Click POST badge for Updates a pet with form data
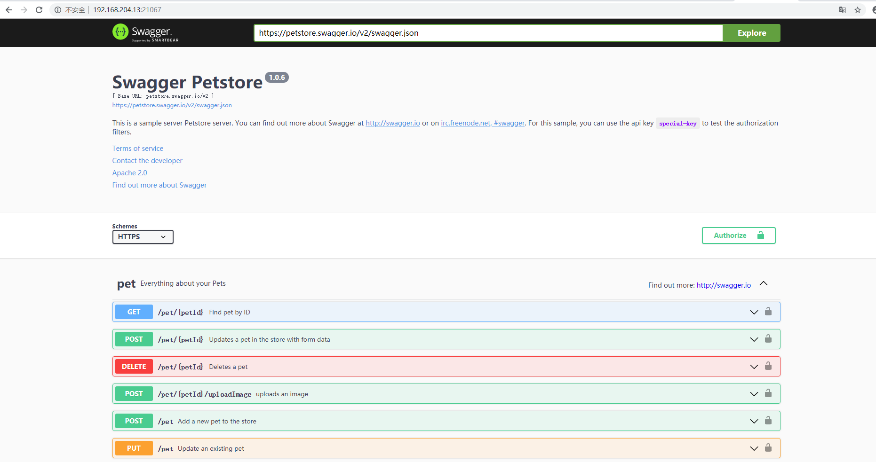Screen dimensions: 876x462 [134, 339]
